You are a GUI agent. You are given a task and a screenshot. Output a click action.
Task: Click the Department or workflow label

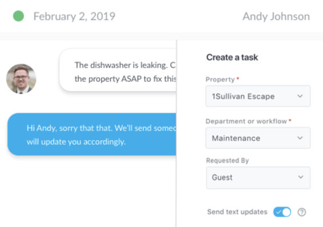(x=246, y=121)
